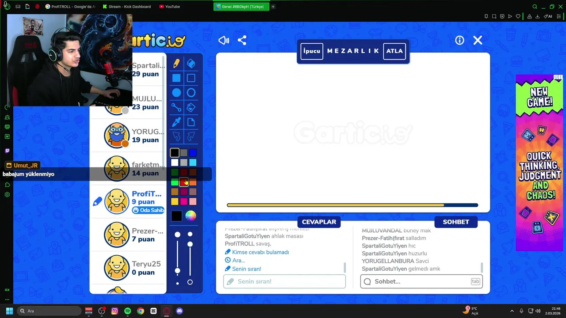Choose the outlined circle tool
The width and height of the screenshot is (566, 318).
[x=191, y=93]
